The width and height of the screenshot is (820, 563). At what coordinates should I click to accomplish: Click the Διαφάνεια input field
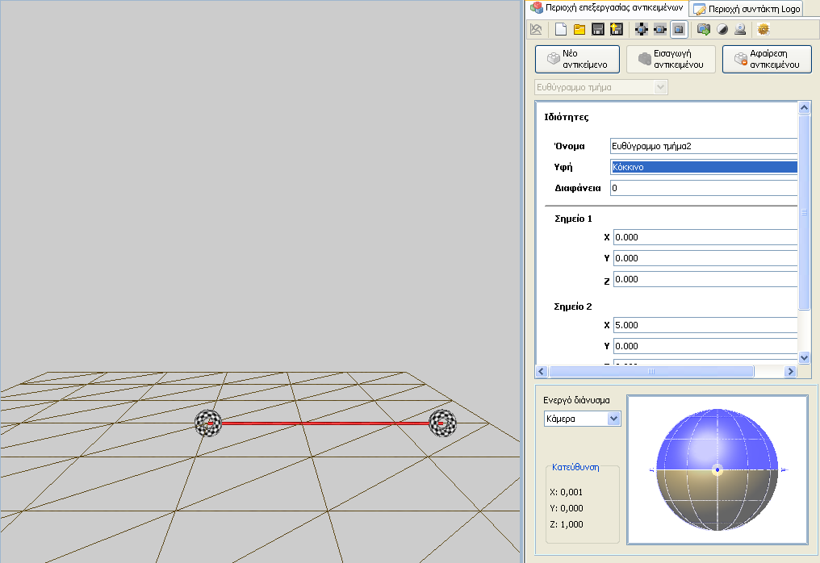click(x=704, y=188)
